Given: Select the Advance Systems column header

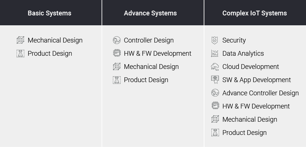Looking at the screenshot, I should click(x=150, y=13).
